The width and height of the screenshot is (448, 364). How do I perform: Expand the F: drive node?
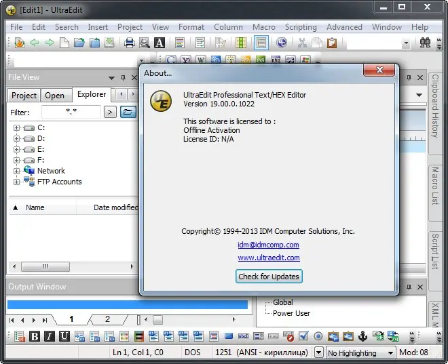click(16, 161)
